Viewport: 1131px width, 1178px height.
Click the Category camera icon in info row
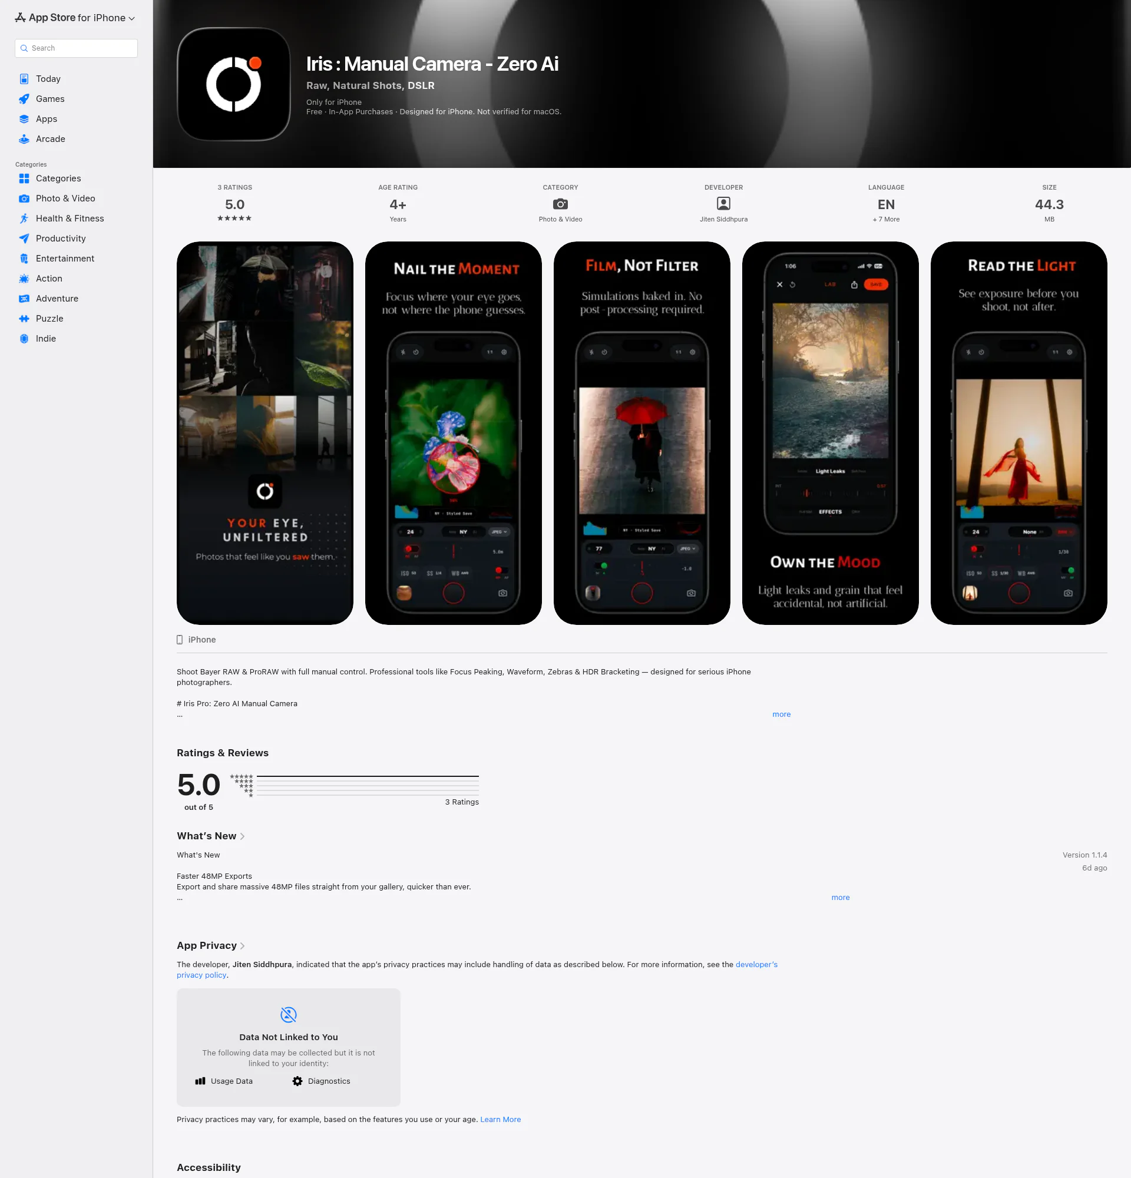tap(560, 204)
